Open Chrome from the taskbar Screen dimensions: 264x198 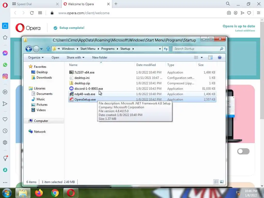(55, 193)
